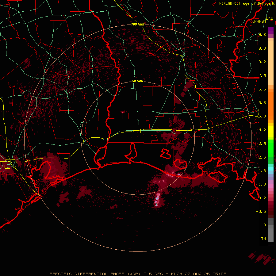Click the DKD label above the color scale

coord(270,18)
